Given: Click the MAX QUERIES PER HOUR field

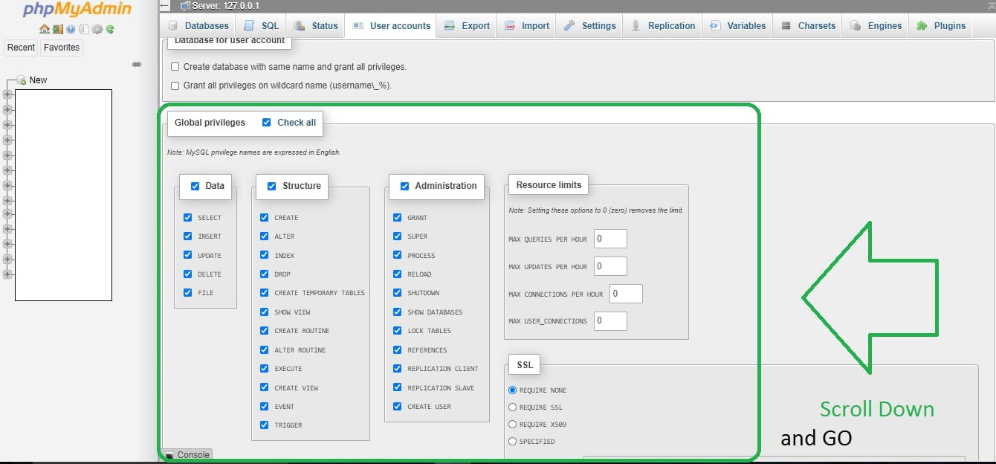Looking at the screenshot, I should click(x=610, y=239).
